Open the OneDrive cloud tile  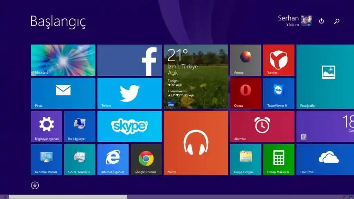325,159
